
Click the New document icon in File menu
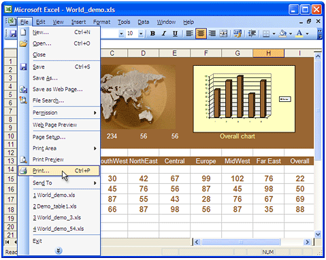point(23,32)
